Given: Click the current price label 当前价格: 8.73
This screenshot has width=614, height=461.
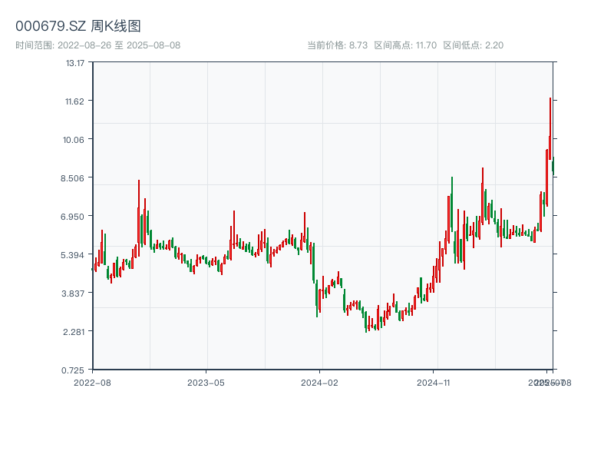Looking at the screenshot, I should coord(337,45).
